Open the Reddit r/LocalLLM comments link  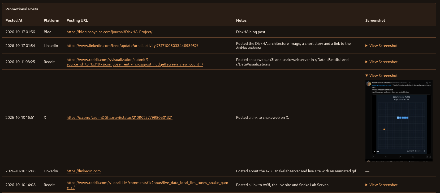[x=147, y=185]
